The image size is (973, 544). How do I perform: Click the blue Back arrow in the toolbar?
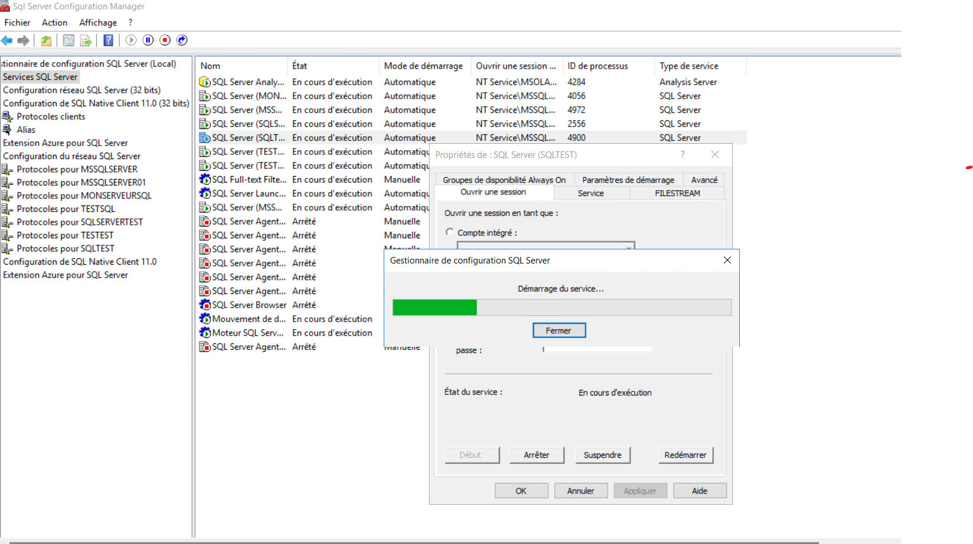tap(7, 40)
